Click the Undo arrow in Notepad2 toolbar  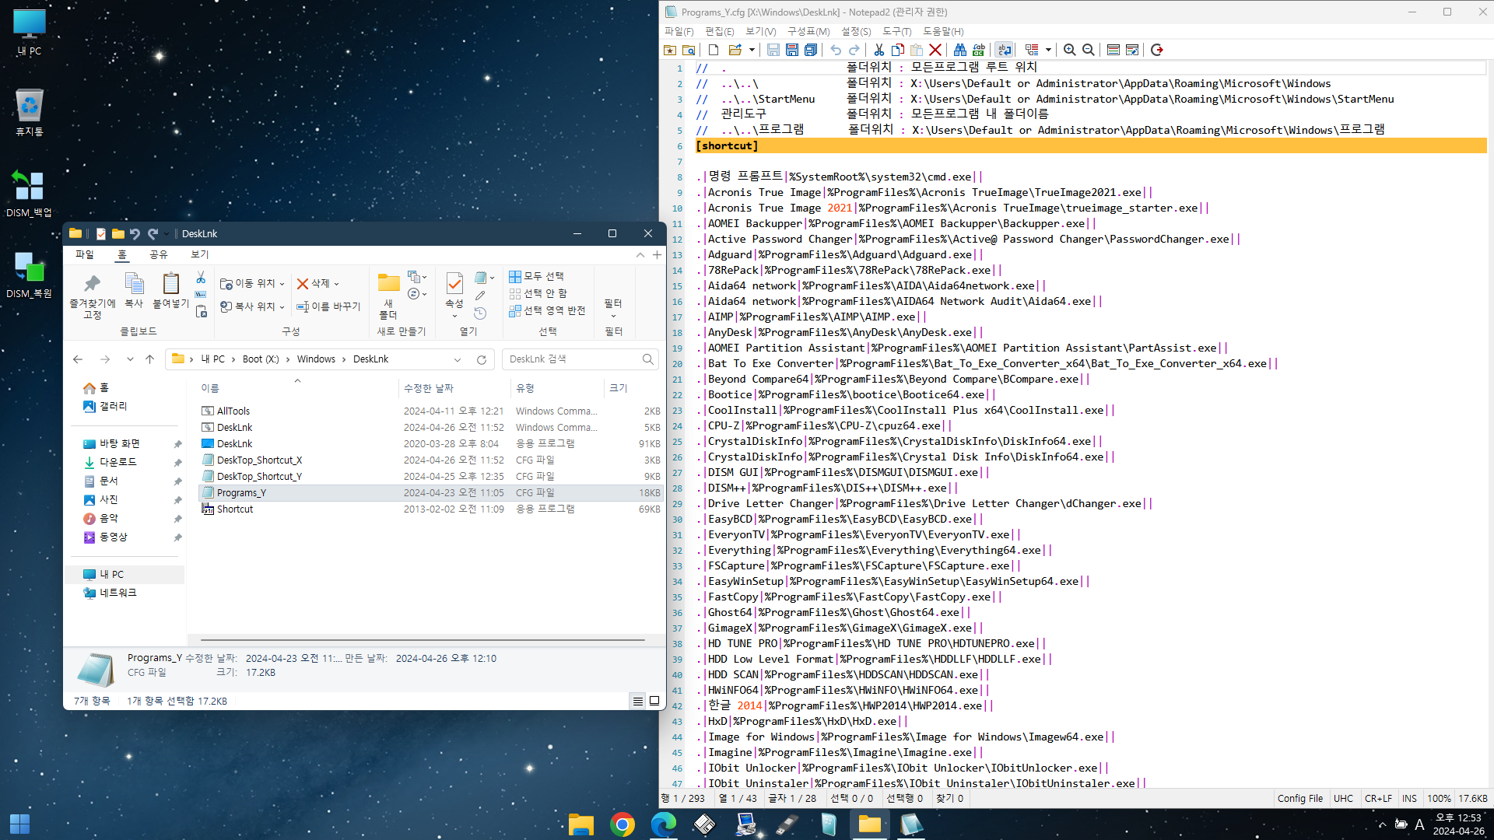835,50
